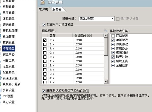
Task: Open 其它设置 in sidebar
Action: coord(8,102)
